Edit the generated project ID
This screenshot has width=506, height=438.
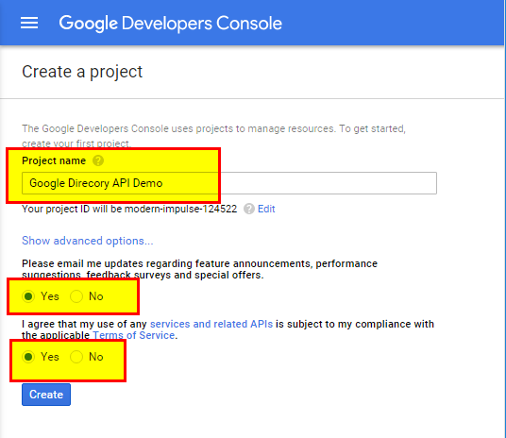coord(266,209)
